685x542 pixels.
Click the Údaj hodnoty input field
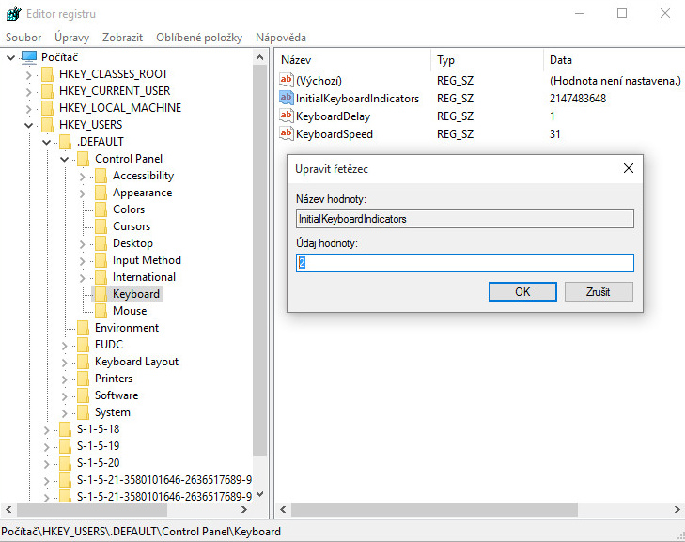coord(465,263)
